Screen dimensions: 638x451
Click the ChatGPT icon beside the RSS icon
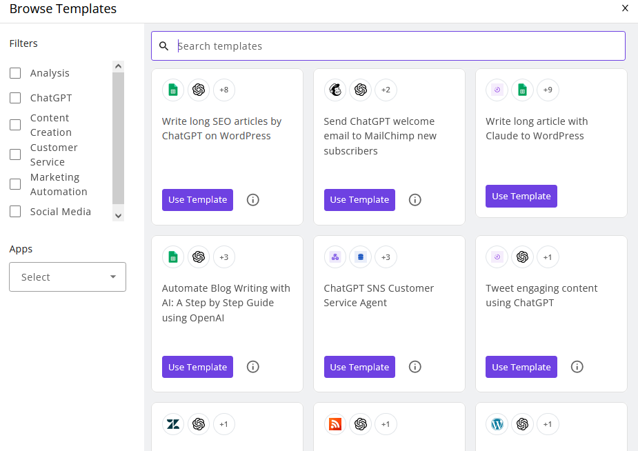[361, 424]
